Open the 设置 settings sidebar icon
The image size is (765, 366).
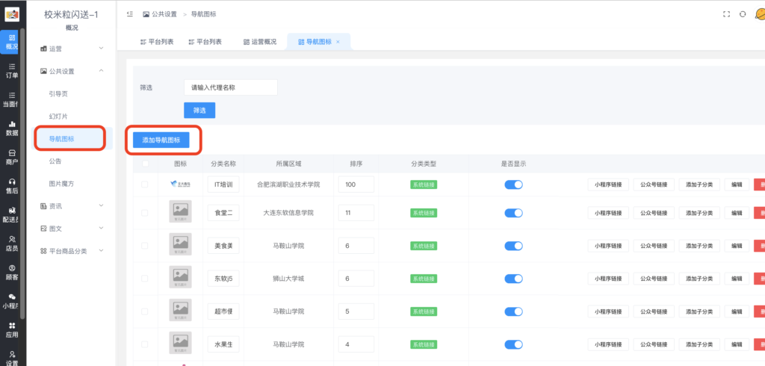[x=12, y=359]
